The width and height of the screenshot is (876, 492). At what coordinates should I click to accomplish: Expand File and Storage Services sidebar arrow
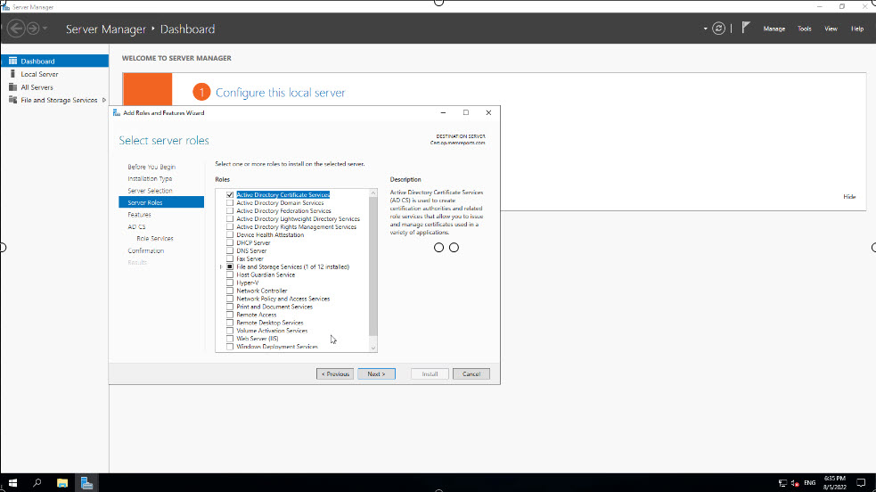(x=104, y=100)
